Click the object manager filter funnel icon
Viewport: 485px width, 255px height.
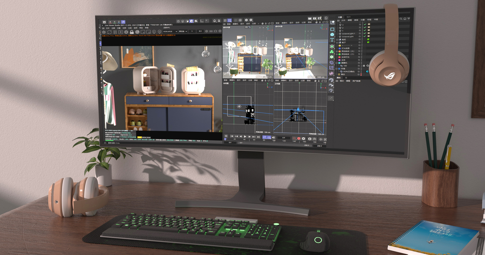409,19
